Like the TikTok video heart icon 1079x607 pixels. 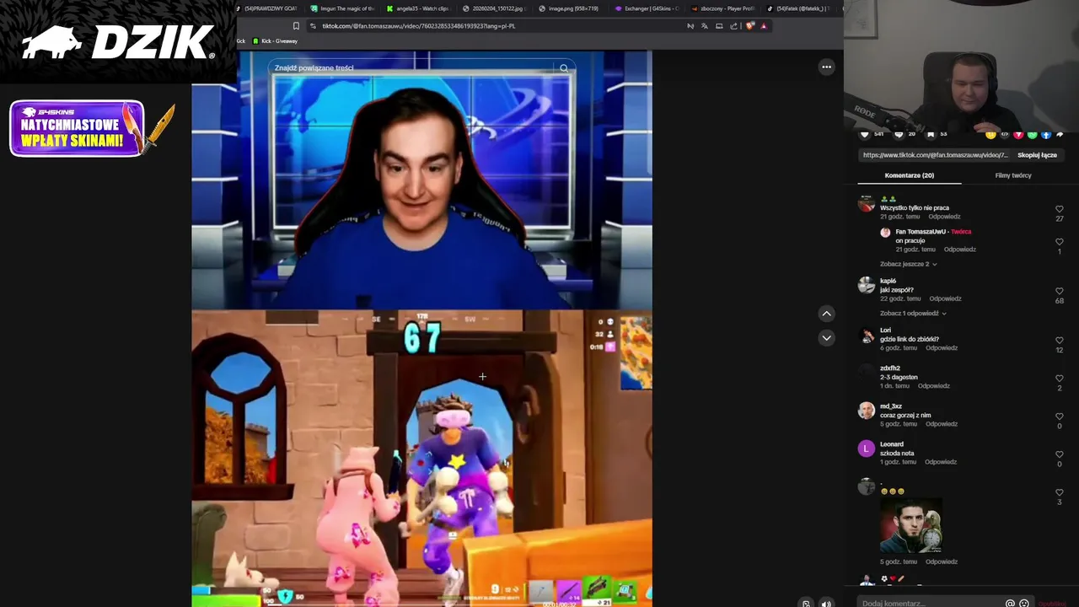pyautogui.click(x=865, y=134)
